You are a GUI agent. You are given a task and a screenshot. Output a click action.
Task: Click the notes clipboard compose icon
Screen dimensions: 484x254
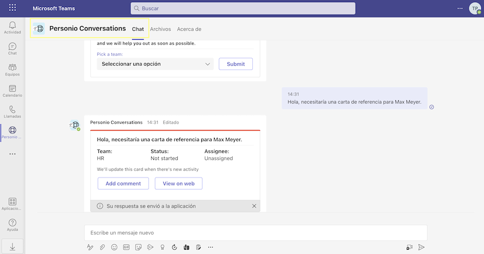tap(198, 247)
